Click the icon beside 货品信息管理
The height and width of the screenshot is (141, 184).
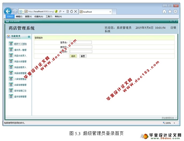tap(11, 73)
